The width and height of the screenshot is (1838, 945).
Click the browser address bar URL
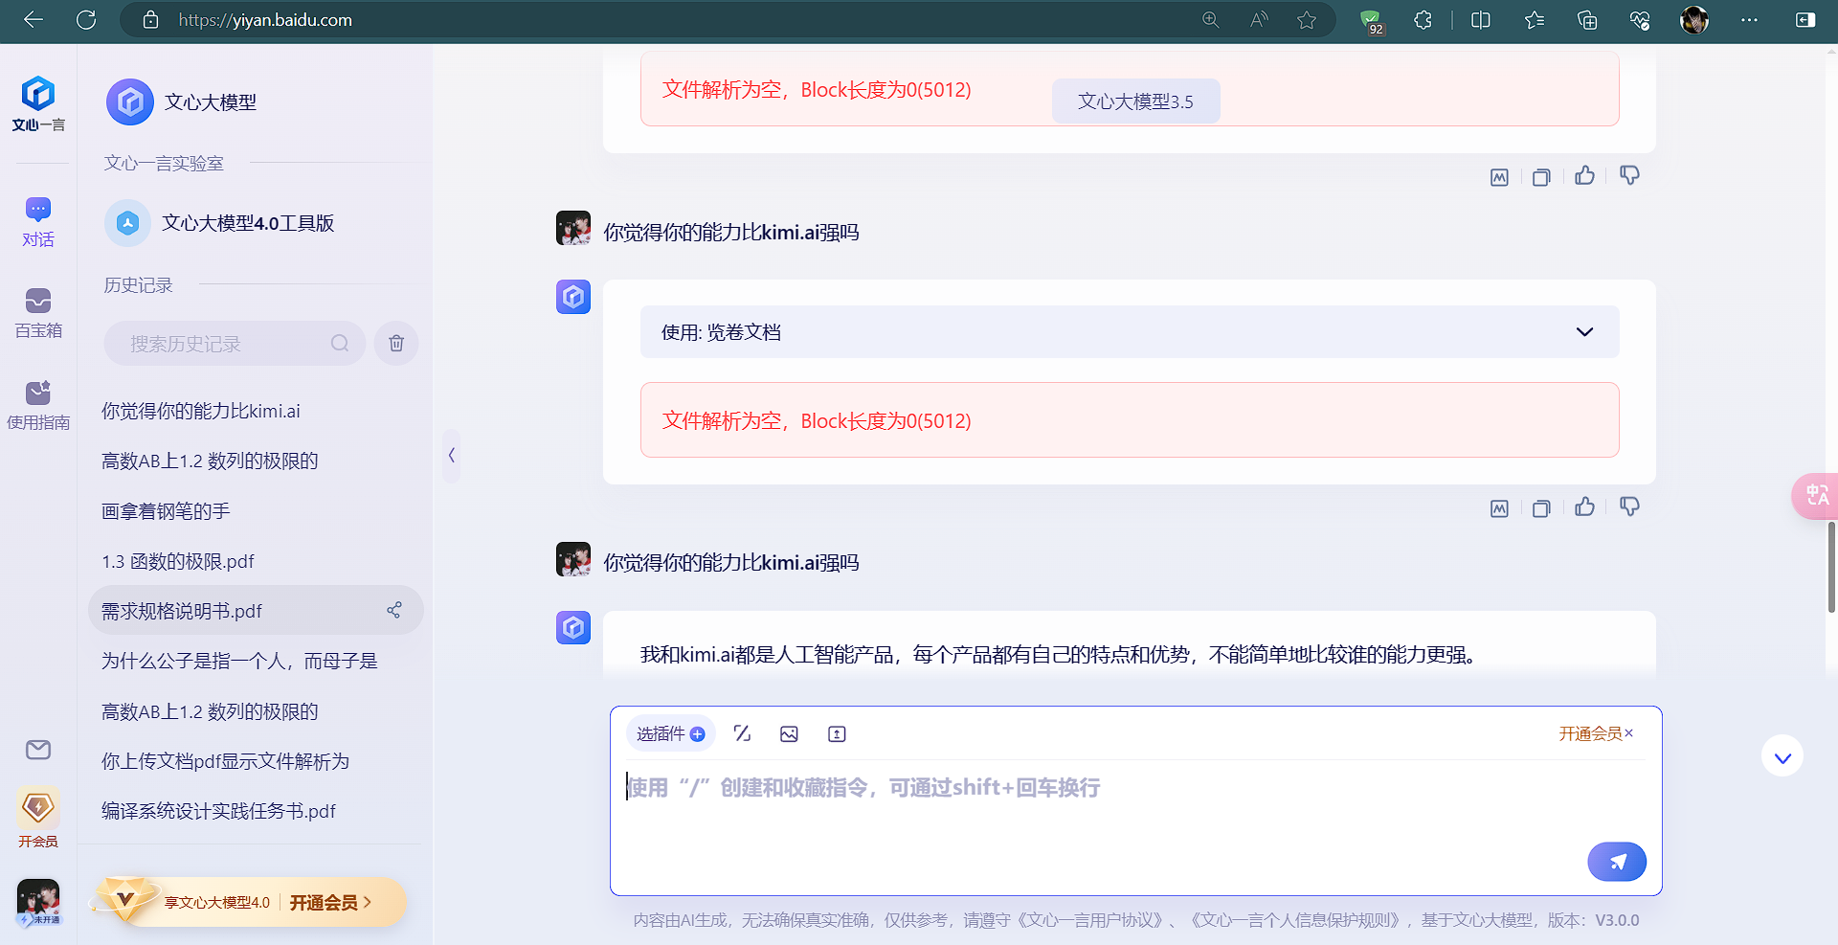coord(265,20)
